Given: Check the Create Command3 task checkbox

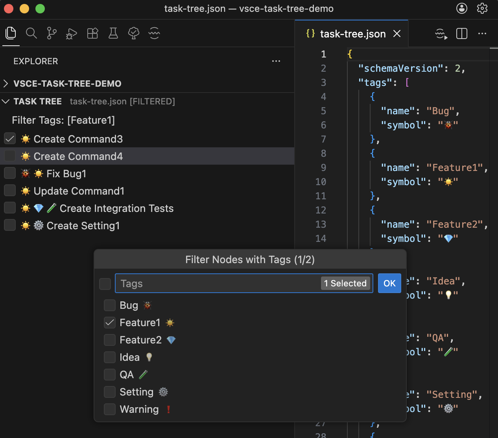Looking at the screenshot, I should coord(10,139).
